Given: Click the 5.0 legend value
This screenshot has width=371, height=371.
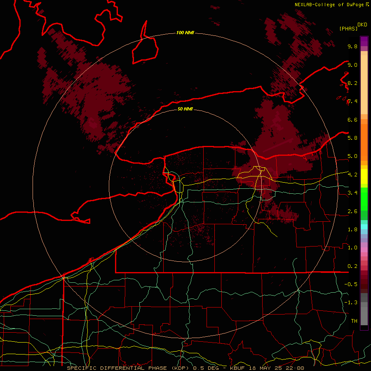Looking at the screenshot, I should (x=352, y=156).
